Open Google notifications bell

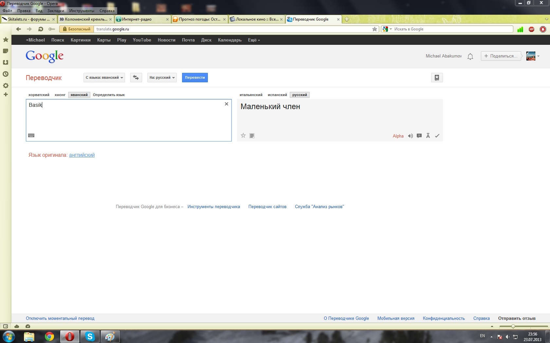[470, 57]
